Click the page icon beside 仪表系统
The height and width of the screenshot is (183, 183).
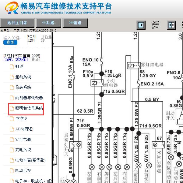tap(12, 88)
